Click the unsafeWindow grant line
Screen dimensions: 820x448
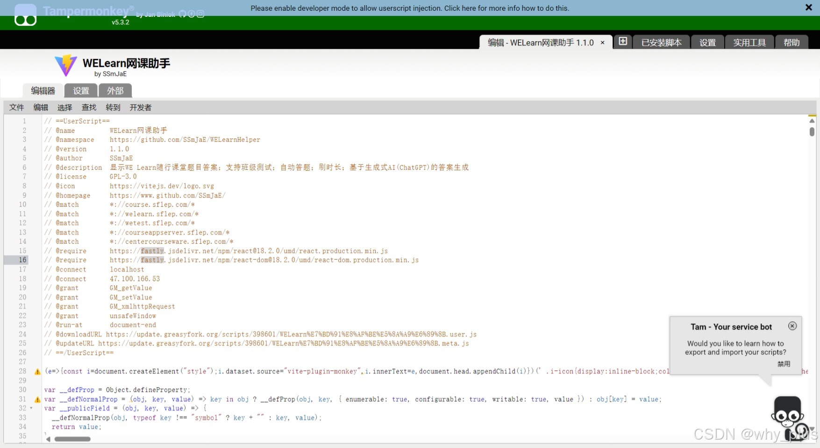point(133,316)
